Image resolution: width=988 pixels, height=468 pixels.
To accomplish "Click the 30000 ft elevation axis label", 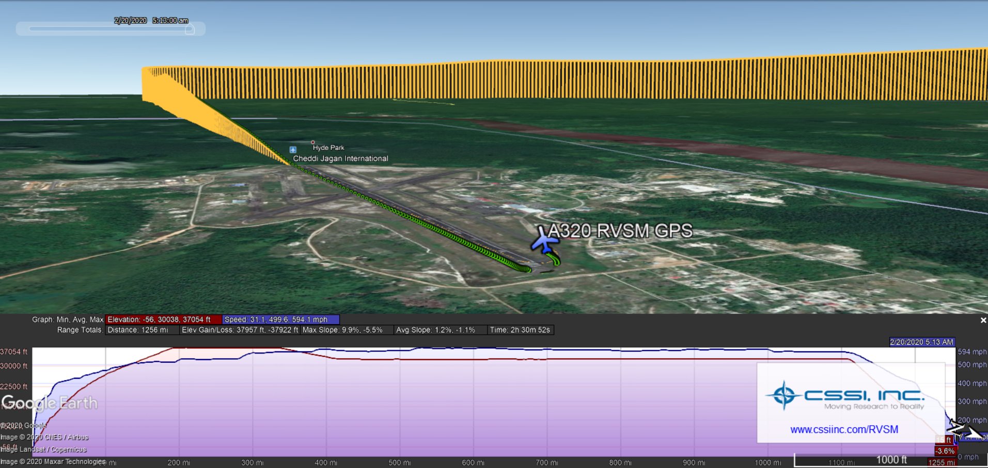I will (x=14, y=366).
